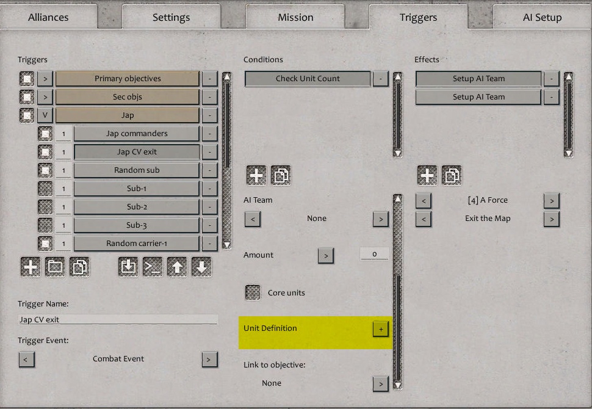Enable the Sub-2 trigger checkbox

click(45, 207)
